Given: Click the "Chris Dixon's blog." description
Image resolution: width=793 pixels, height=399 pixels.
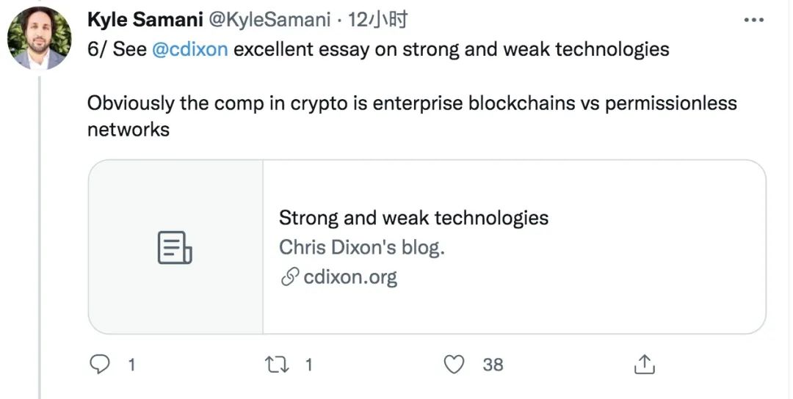Looking at the screenshot, I should point(361,247).
